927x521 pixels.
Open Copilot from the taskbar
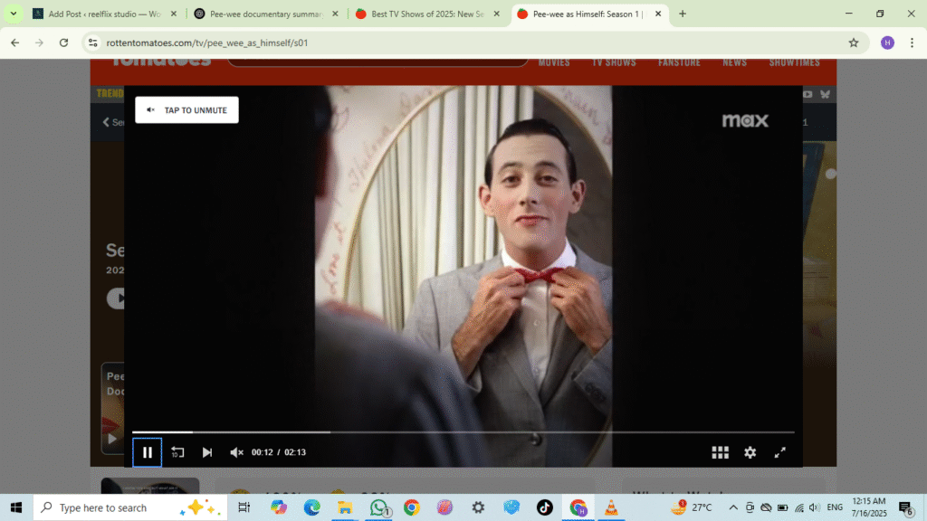click(x=279, y=507)
